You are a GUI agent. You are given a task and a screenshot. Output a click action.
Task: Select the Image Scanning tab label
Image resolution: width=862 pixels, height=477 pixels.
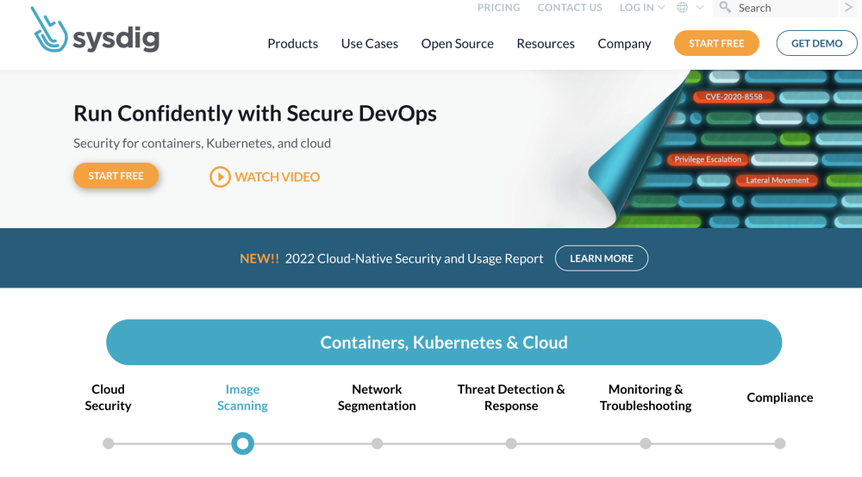pyautogui.click(x=242, y=398)
